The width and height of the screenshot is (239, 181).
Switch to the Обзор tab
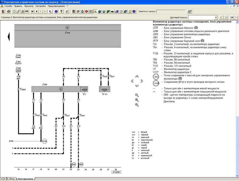(11, 179)
